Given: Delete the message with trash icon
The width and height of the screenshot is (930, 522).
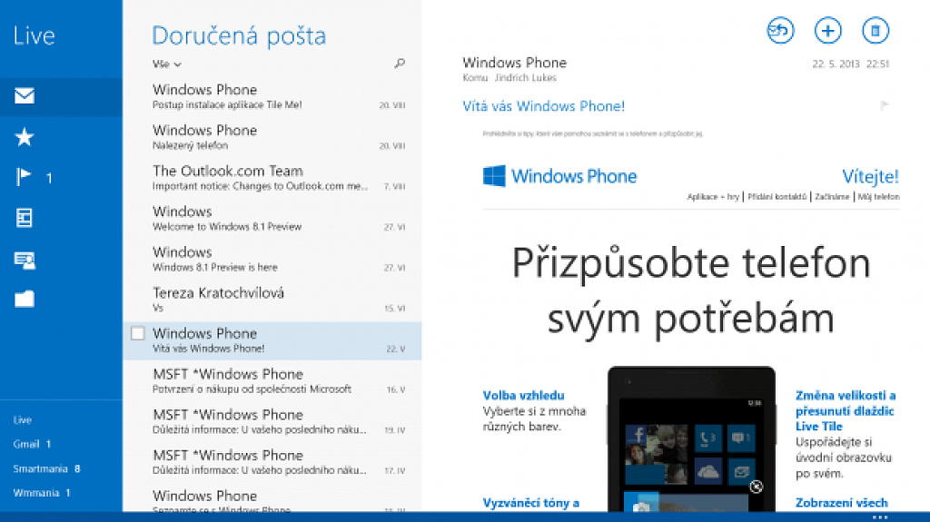Looking at the screenshot, I should coord(875,30).
